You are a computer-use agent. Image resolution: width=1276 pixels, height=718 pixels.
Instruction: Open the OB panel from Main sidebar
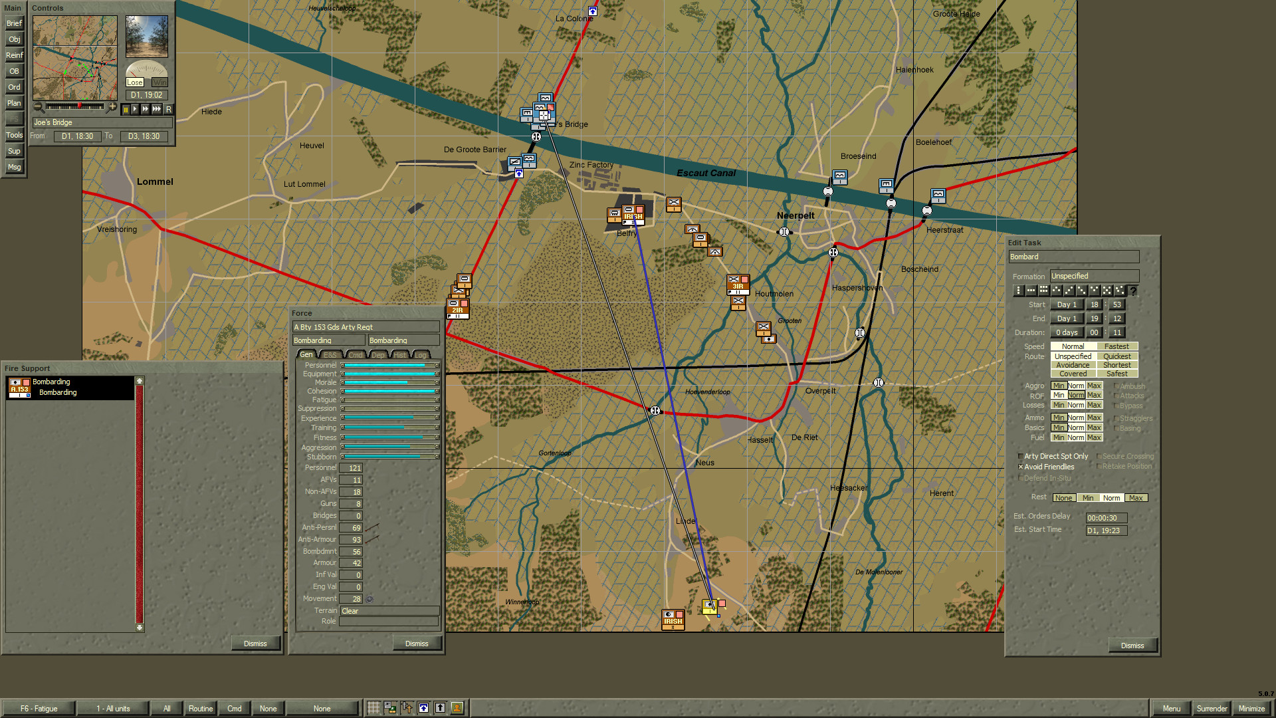coord(14,71)
